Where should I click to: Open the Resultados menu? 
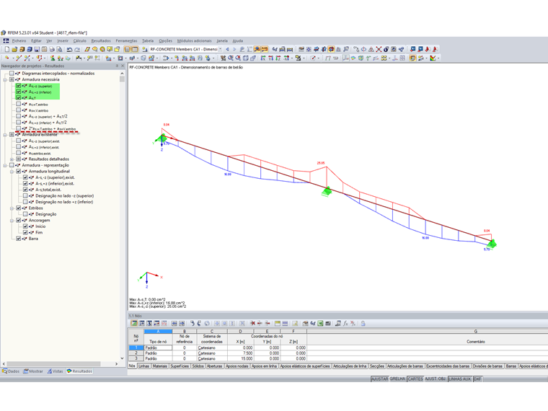tap(101, 41)
